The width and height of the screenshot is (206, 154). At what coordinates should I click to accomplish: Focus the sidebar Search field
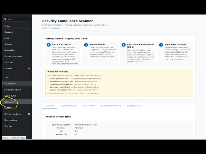coord(18,19)
